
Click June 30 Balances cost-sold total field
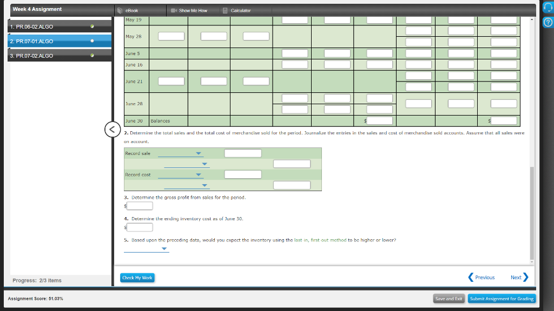click(379, 120)
